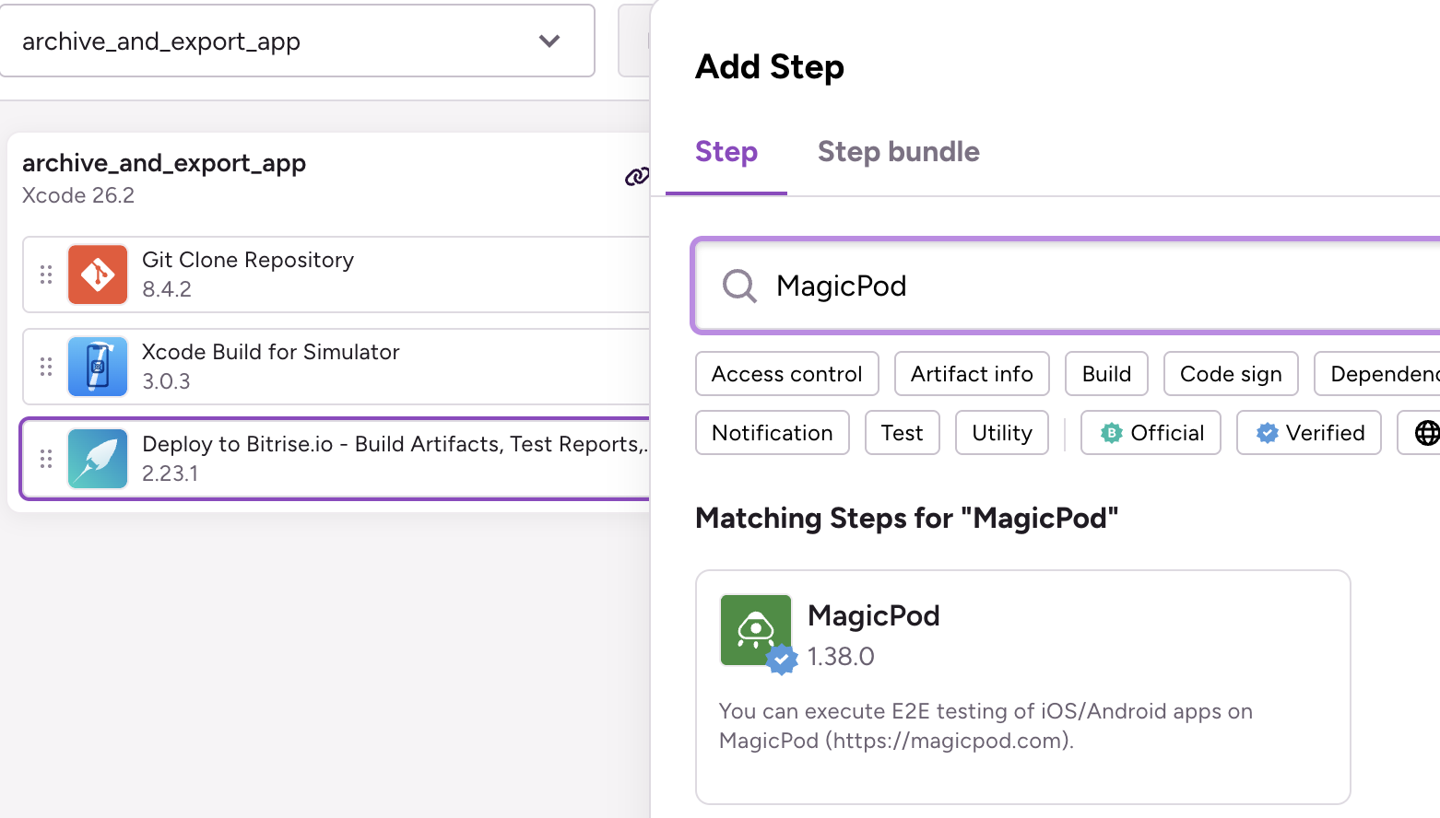Click the MagicPod step logo
Screen dimensions: 1440x818
(x=756, y=630)
